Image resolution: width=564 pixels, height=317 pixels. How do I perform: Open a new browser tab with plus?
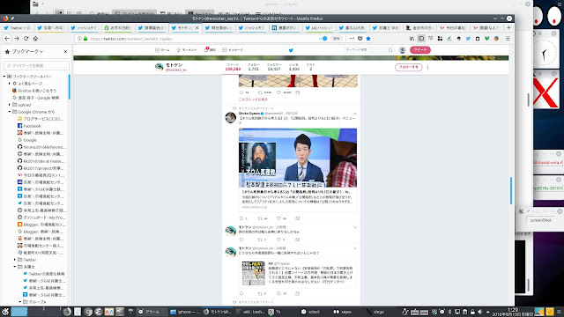tap(508, 27)
